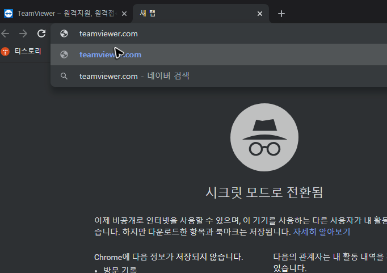
Task: Open a new tab with plus button
Action: [x=281, y=14]
